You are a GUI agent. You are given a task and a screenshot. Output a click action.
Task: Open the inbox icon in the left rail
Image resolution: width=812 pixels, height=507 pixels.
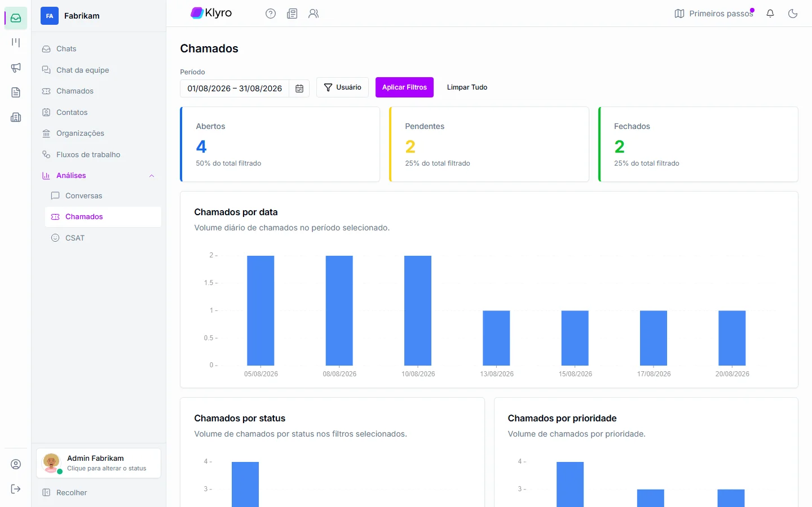16,18
